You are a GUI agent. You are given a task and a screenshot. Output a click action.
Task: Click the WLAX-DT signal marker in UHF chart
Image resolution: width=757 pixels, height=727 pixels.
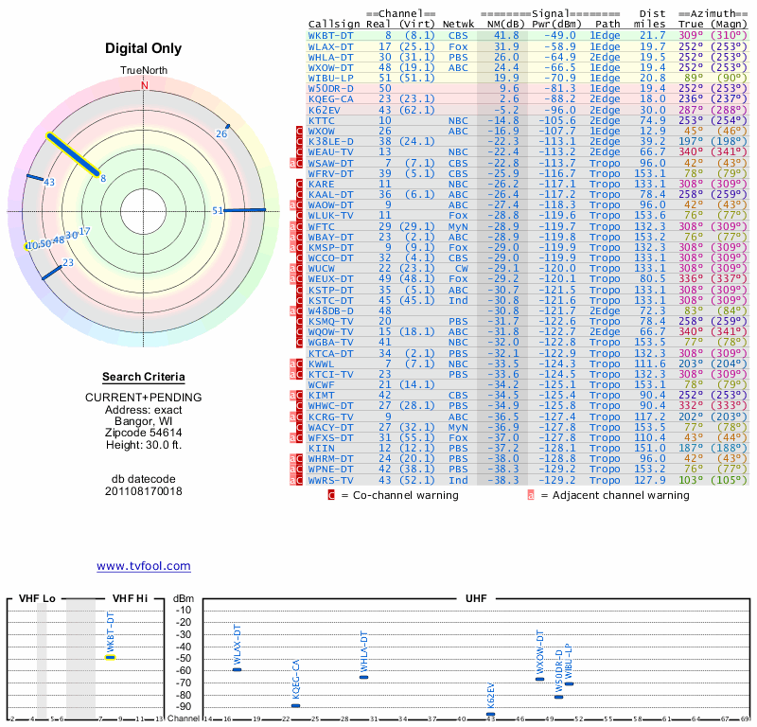pyautogui.click(x=238, y=669)
